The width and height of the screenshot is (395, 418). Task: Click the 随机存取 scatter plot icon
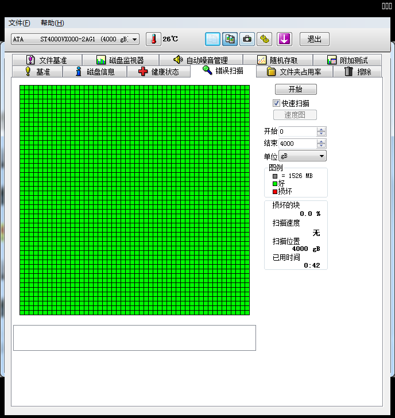[262, 60]
